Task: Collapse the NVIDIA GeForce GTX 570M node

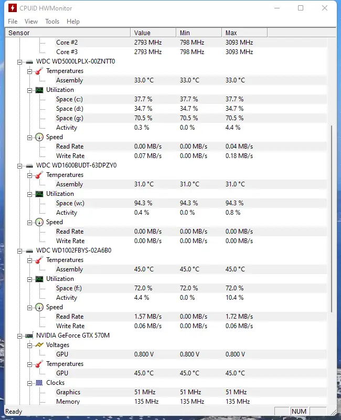Action: [20, 335]
